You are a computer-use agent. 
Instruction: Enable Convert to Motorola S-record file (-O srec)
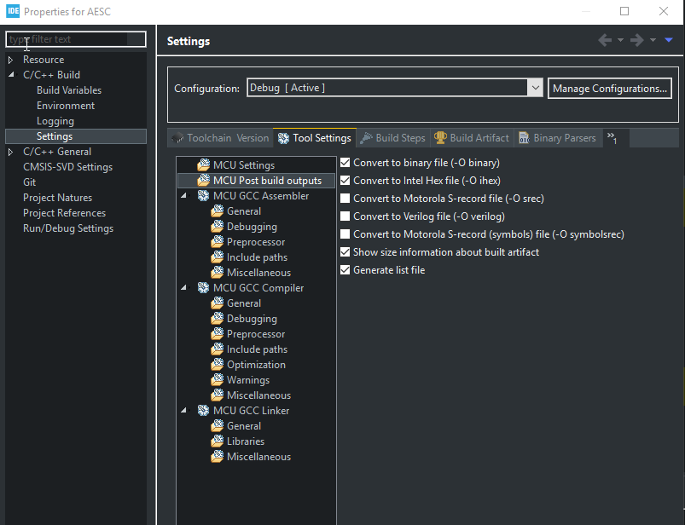[x=345, y=198]
